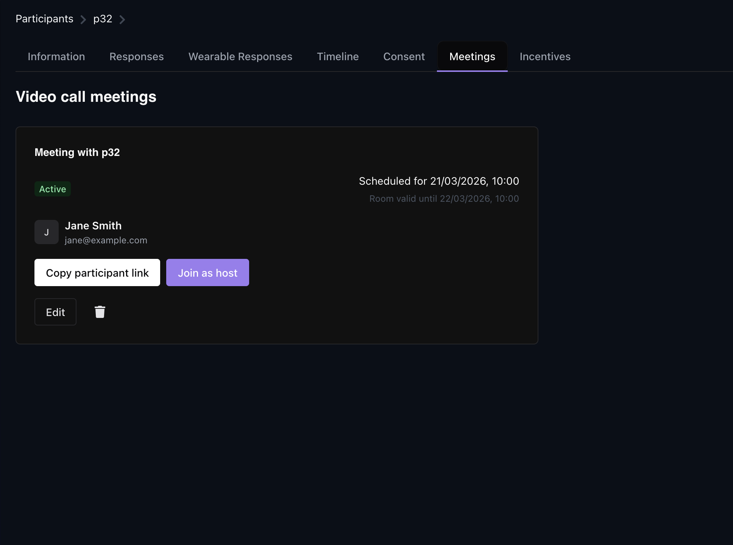Image resolution: width=733 pixels, height=545 pixels.
Task: Open the Information tab
Action: [56, 56]
